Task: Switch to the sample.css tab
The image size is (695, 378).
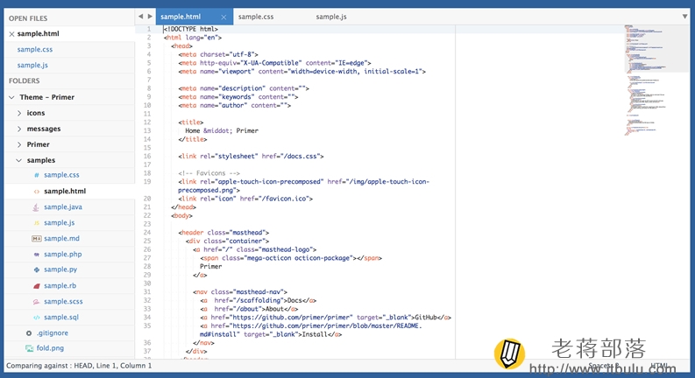Action: click(256, 17)
